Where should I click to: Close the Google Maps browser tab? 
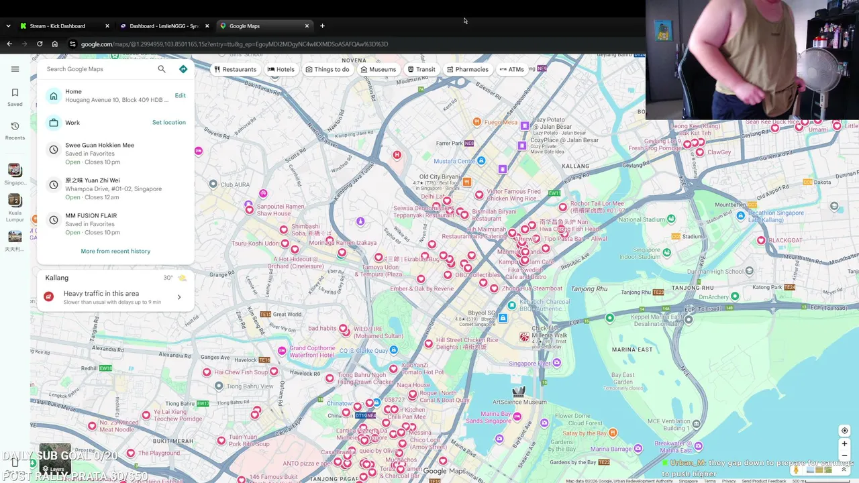tap(307, 26)
